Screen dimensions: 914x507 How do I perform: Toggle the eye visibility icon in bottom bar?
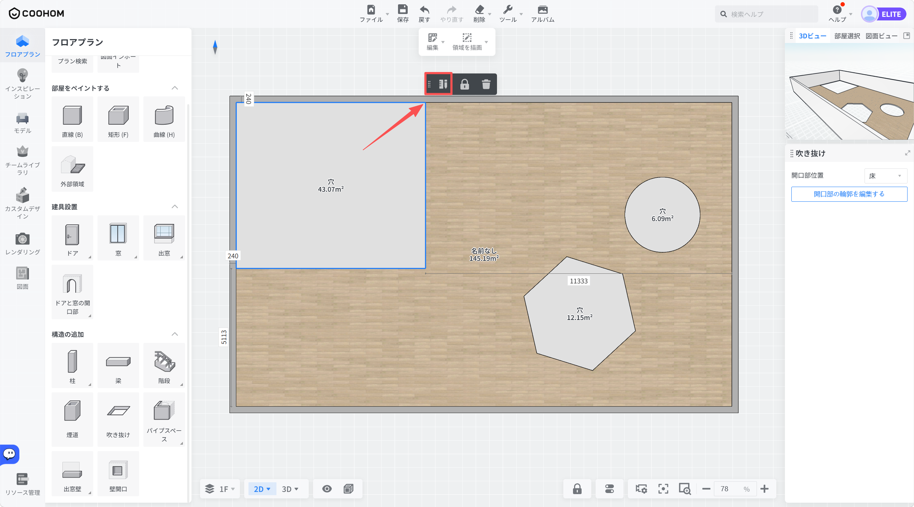327,489
